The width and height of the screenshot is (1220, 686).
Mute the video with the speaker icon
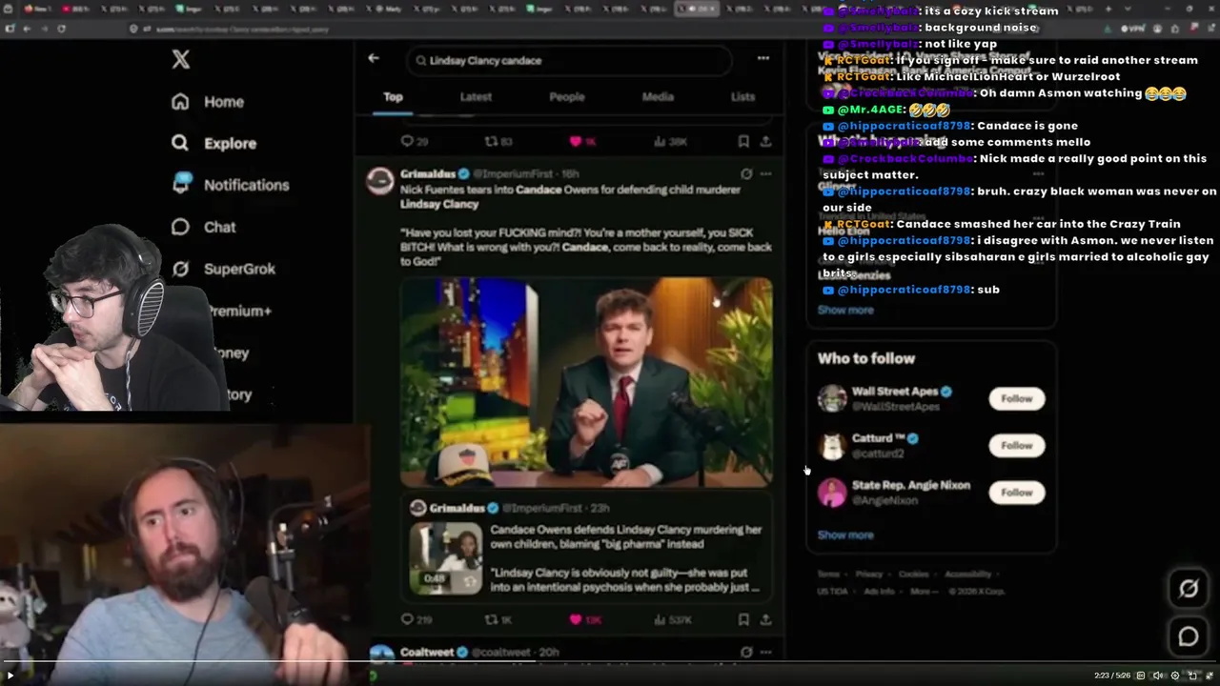(x=1158, y=676)
